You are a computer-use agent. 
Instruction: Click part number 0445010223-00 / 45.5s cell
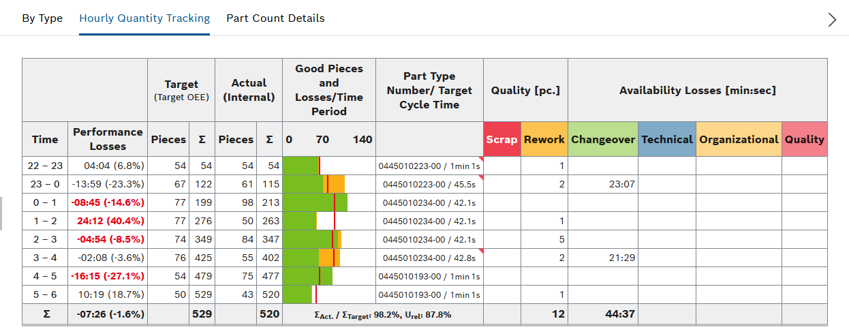coord(429,184)
